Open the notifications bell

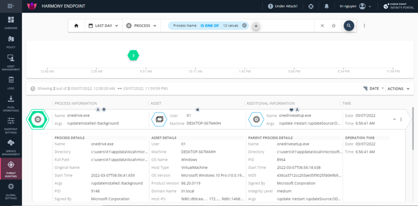pyautogui.click(x=327, y=6)
